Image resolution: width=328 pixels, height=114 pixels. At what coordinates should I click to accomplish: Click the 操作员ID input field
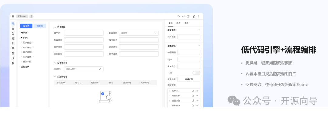139,40
